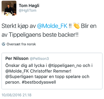This screenshot has height=99, width=104.
Task: Click 'Tippeligaens beste backer!!' text line
Action: [44, 35]
